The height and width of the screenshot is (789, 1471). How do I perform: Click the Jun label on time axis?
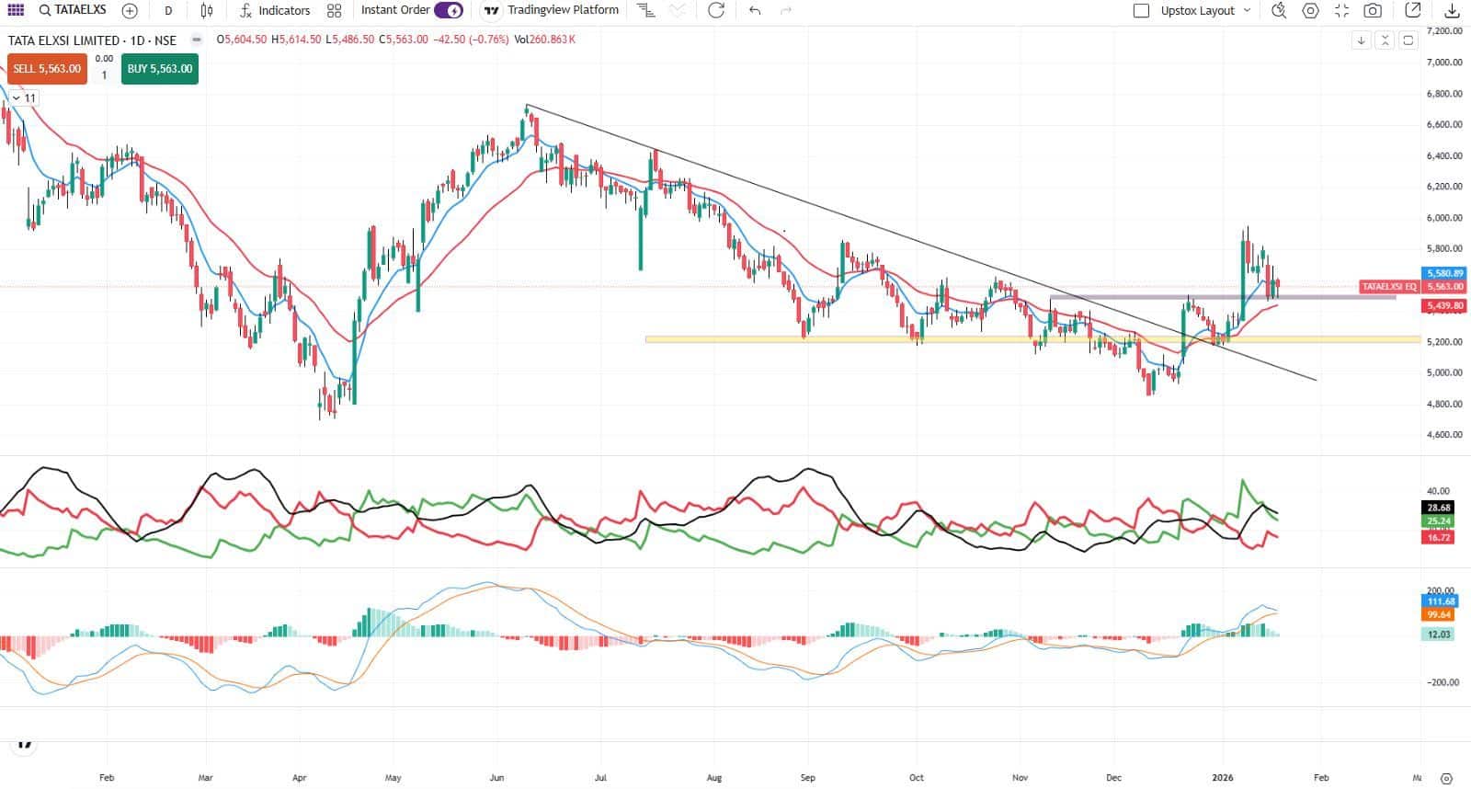click(496, 778)
